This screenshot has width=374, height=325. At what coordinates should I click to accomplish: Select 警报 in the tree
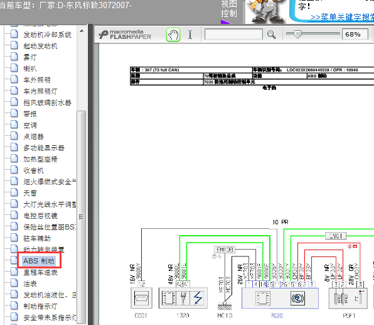pyautogui.click(x=30, y=114)
